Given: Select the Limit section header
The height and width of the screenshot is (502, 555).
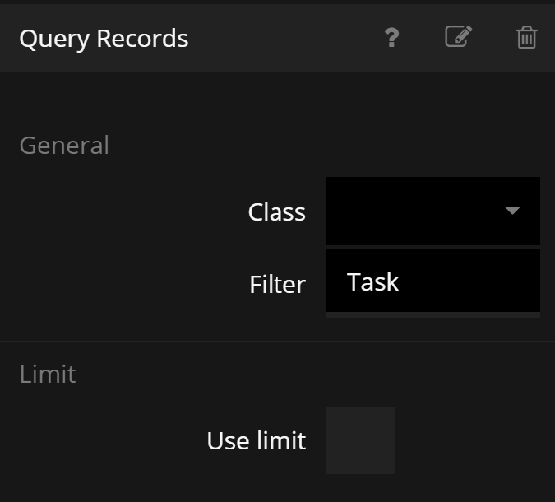Looking at the screenshot, I should pos(48,374).
